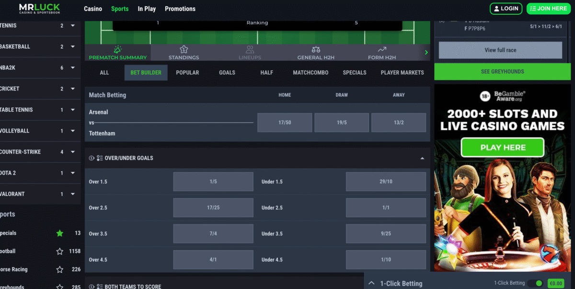Screen dimensions: 575x289
Task: Collapse the Over/Under Goals section
Action: coord(422,158)
